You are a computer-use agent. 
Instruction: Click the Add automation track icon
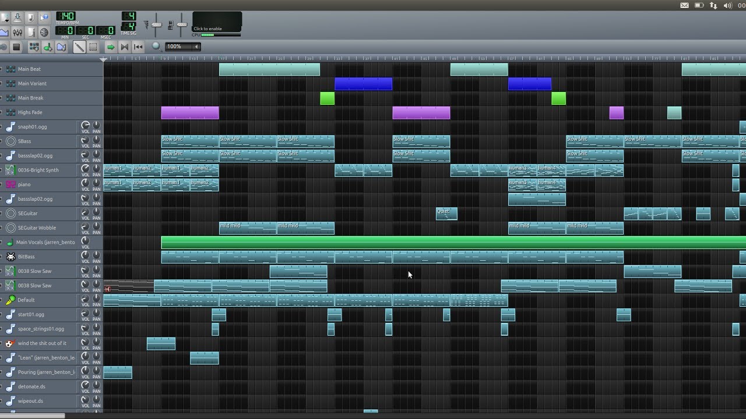click(x=61, y=47)
